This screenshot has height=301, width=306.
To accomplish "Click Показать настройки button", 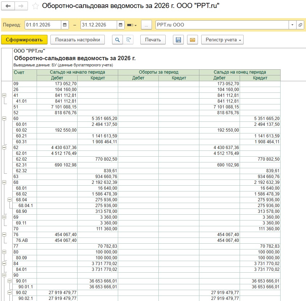I will pyautogui.click(x=78, y=40).
